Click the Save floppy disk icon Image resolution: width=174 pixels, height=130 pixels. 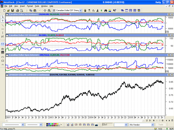[13, 10]
